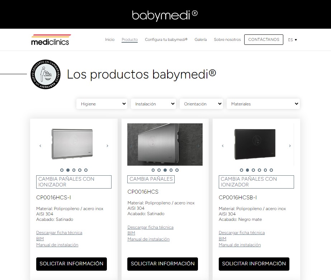
Task: Expand the Instalación dropdown
Action: pyautogui.click(x=153, y=104)
